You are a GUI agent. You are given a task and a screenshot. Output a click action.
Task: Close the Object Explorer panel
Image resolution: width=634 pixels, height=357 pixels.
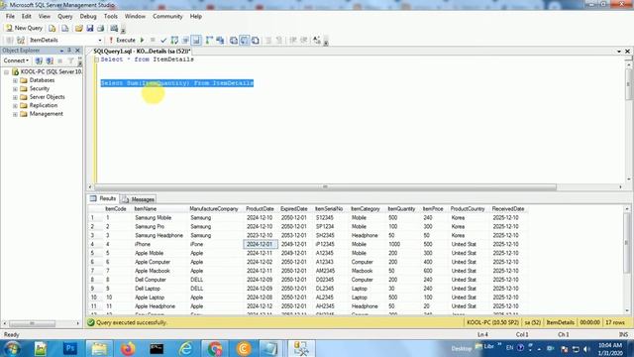pos(77,51)
